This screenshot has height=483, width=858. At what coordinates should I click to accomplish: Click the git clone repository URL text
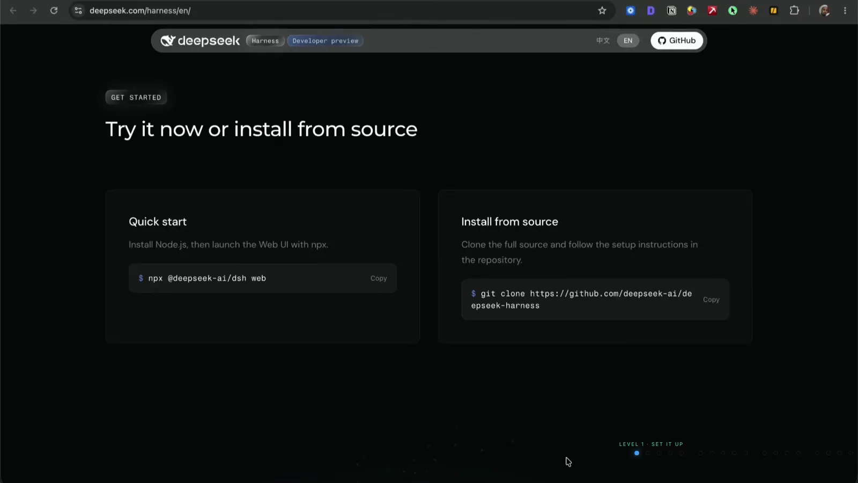tap(582, 299)
